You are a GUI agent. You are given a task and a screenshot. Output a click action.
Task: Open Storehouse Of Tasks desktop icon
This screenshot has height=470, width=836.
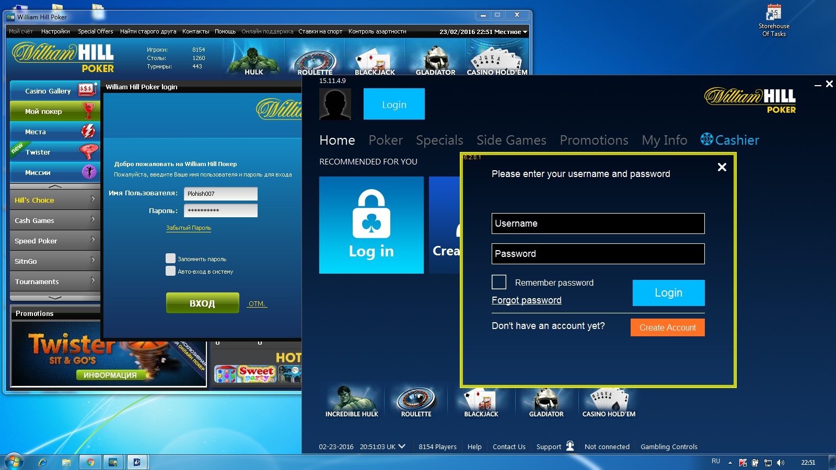click(774, 21)
